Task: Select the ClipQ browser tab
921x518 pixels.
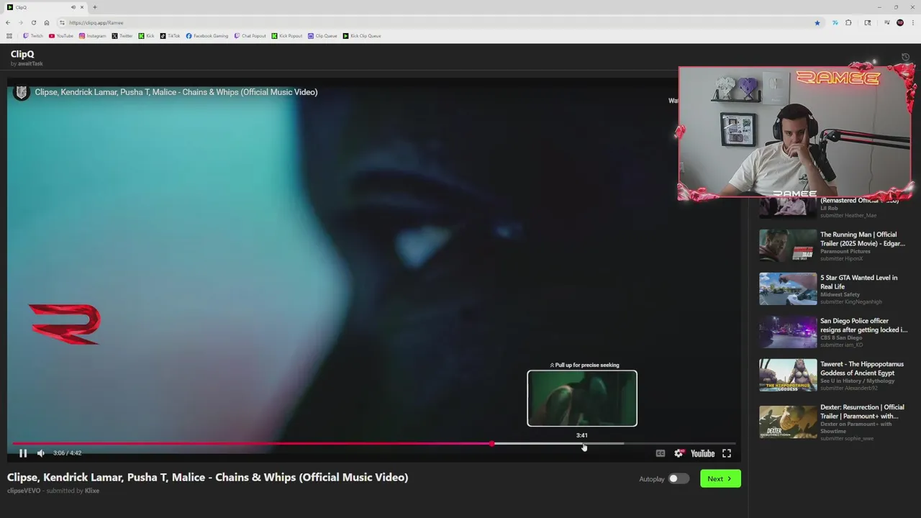Action: click(45, 7)
